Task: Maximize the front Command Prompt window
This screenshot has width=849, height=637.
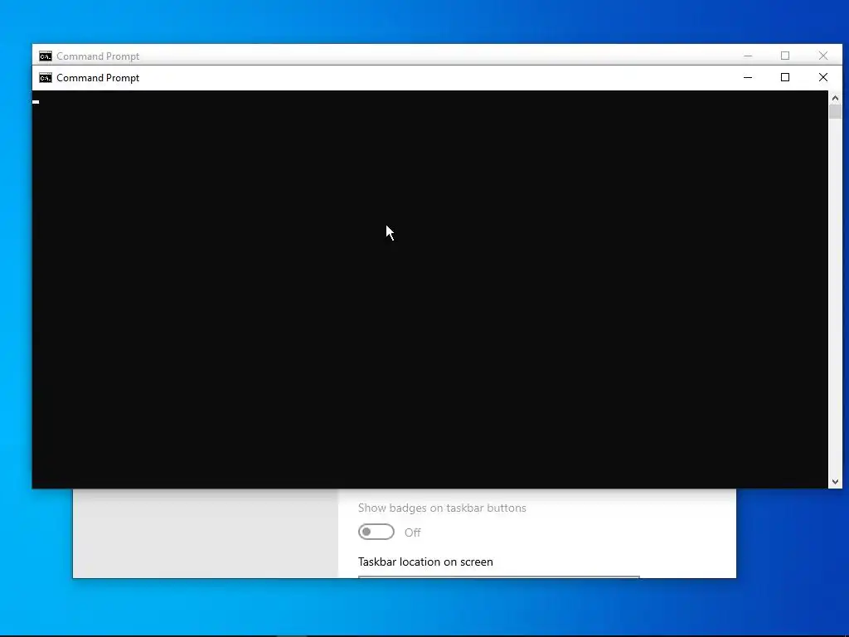Action: tap(785, 77)
